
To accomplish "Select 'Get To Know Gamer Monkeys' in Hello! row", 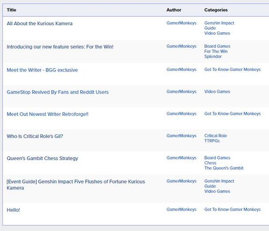I will [x=232, y=210].
